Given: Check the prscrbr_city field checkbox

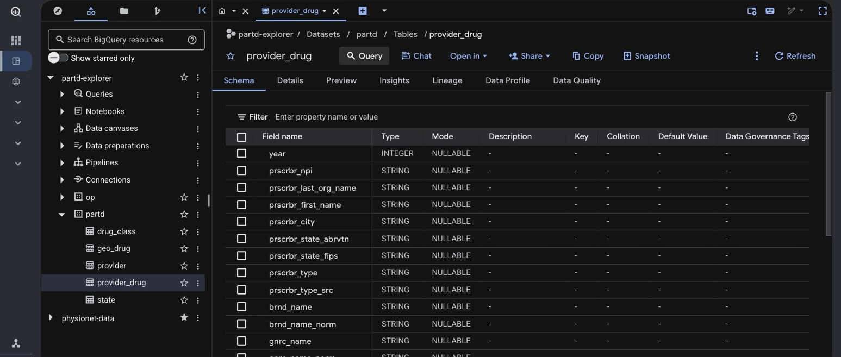Looking at the screenshot, I should (242, 222).
